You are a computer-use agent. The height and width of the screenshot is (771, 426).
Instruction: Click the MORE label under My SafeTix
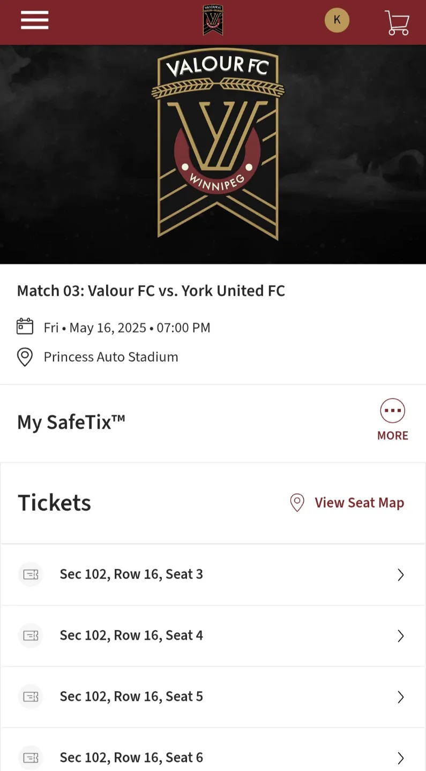[x=393, y=435]
